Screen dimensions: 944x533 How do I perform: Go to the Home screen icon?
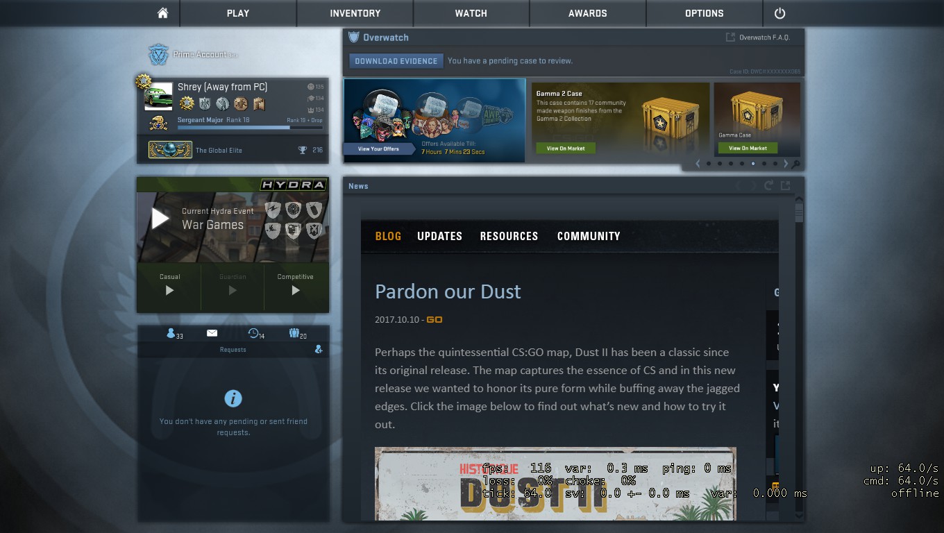tap(163, 13)
